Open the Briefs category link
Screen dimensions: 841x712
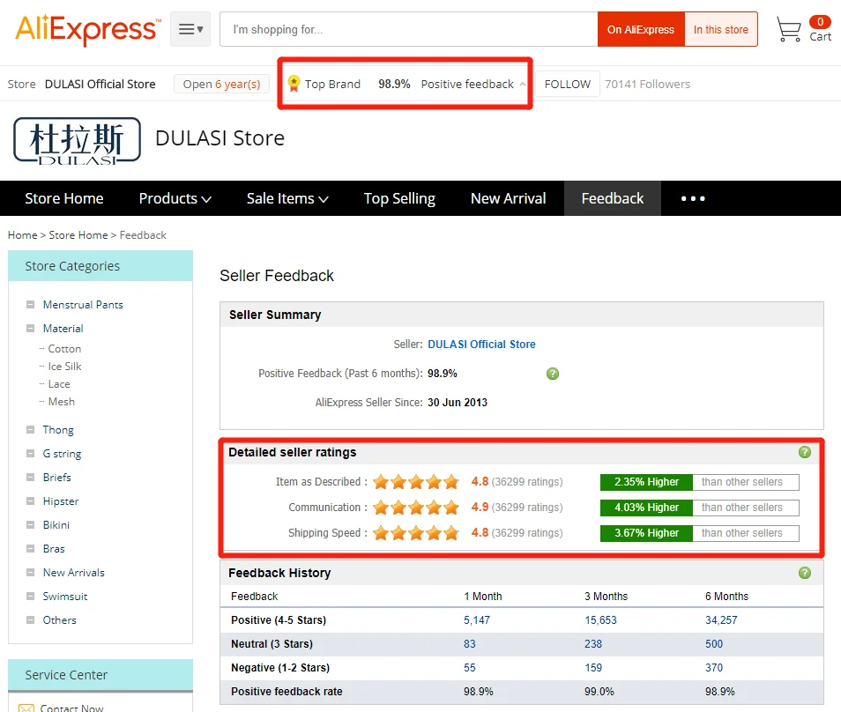point(56,478)
